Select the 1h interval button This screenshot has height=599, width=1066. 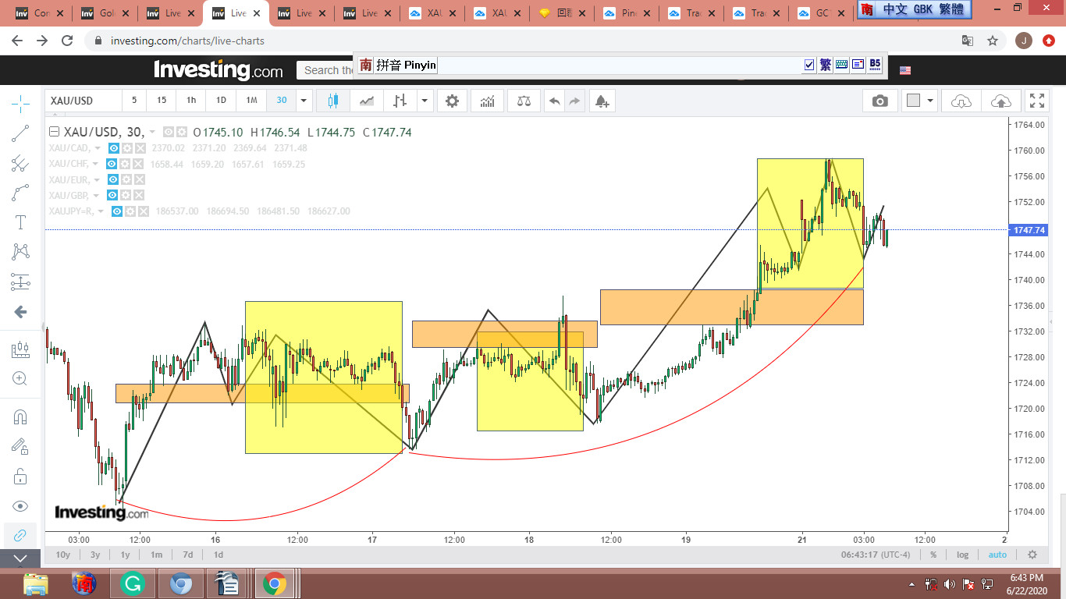(x=191, y=101)
